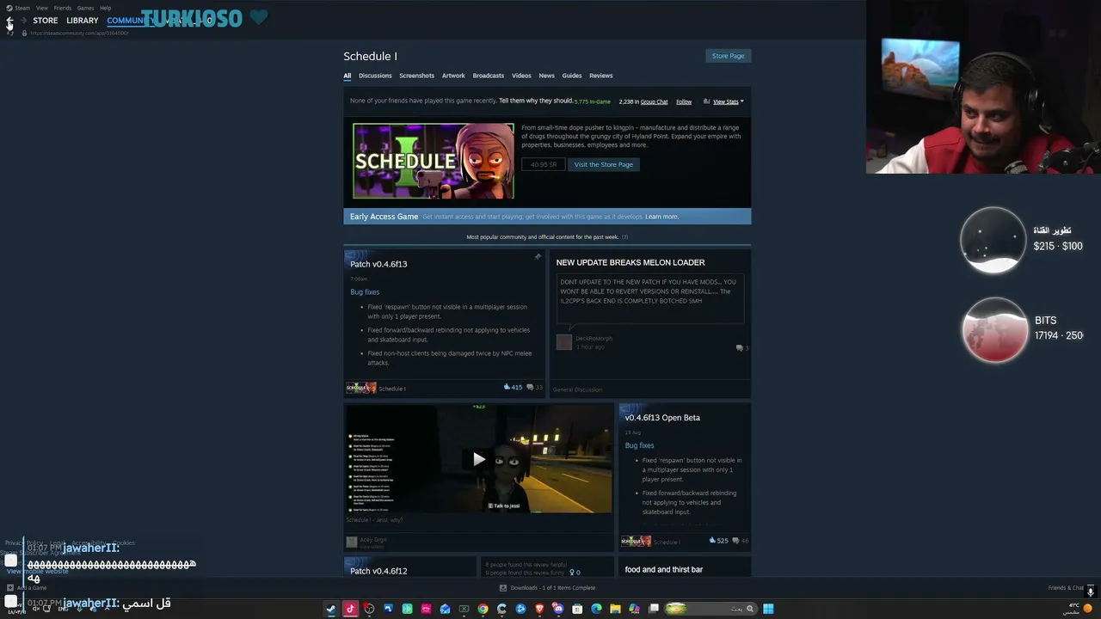Open the Friends menu
Screen dimensions: 1101x619
63,8
